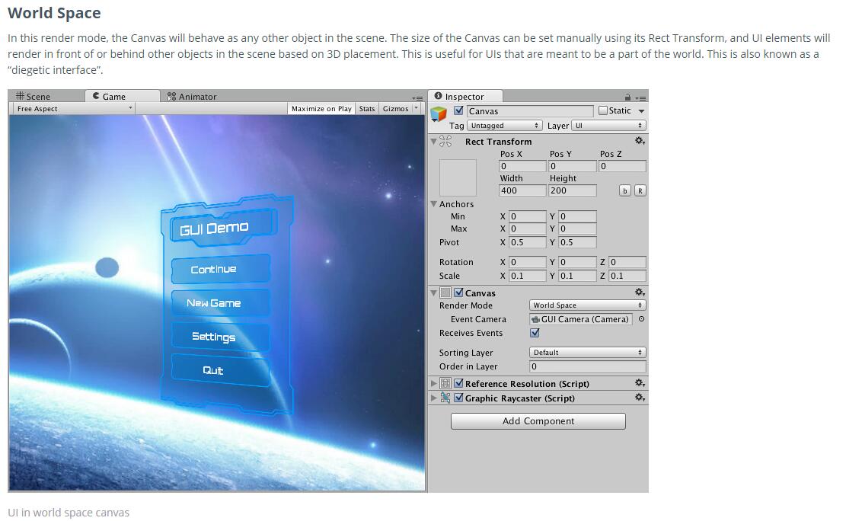Viewport: 846px width, 521px height.
Task: Disable the Canvas component checkbox
Action: click(x=458, y=292)
